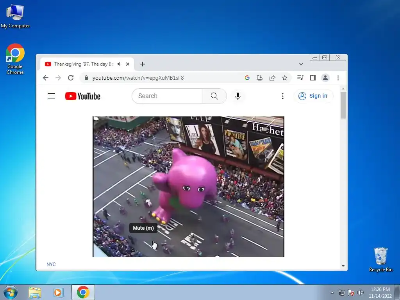View site info via padlock icon
The width and height of the screenshot is (400, 300).
click(x=86, y=78)
